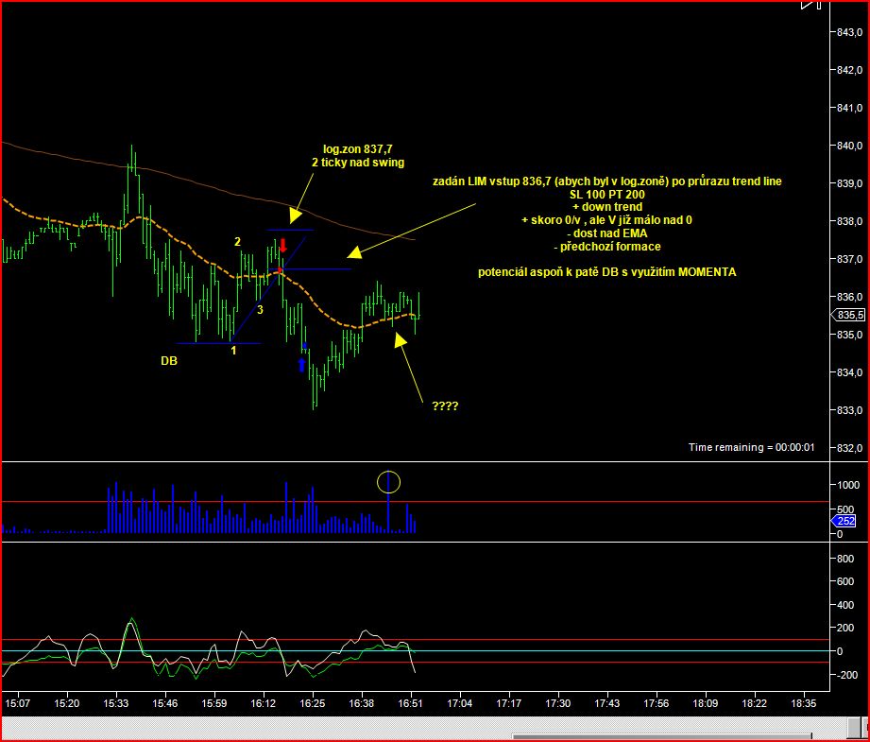Image resolution: width=870 pixels, height=742 pixels.
Task: Click the 841,0 price axis label
Action: tap(849, 108)
